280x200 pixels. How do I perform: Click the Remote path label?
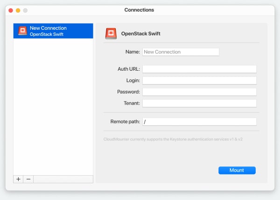click(125, 122)
